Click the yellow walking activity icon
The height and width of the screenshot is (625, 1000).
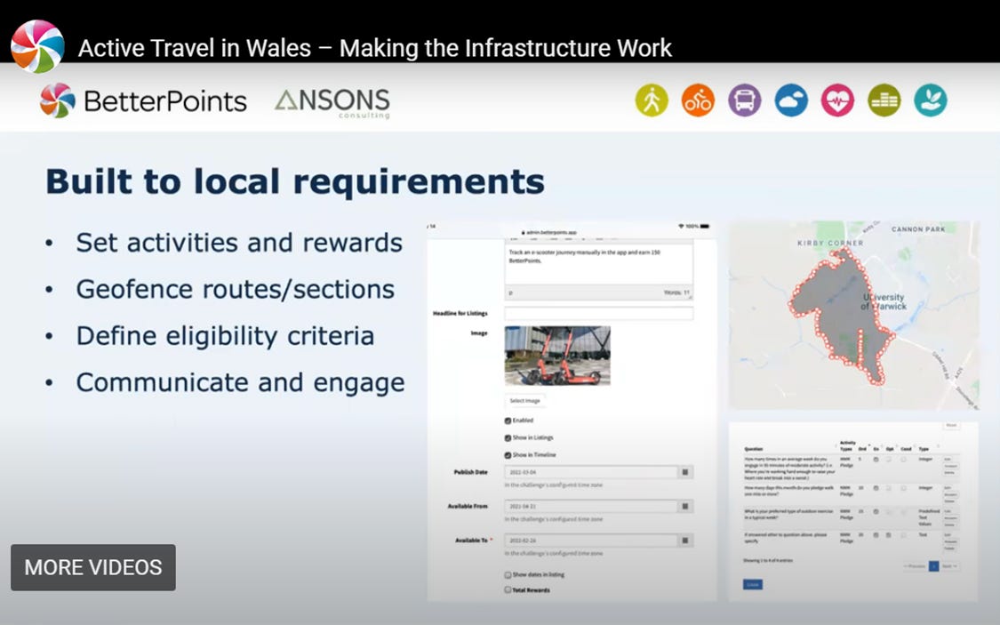652,100
